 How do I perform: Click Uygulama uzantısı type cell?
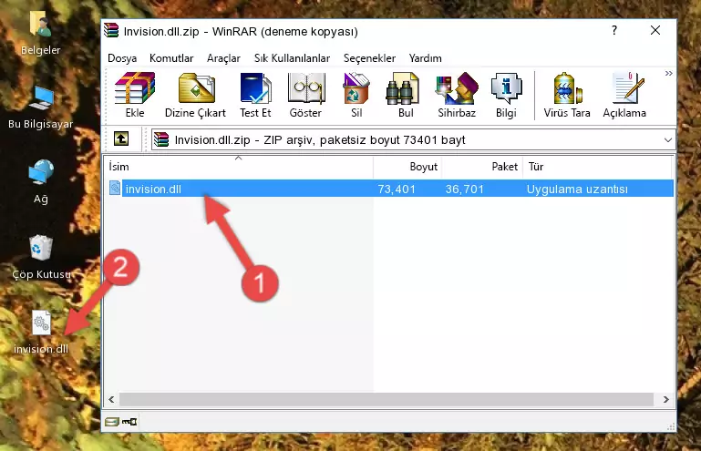[577, 190]
